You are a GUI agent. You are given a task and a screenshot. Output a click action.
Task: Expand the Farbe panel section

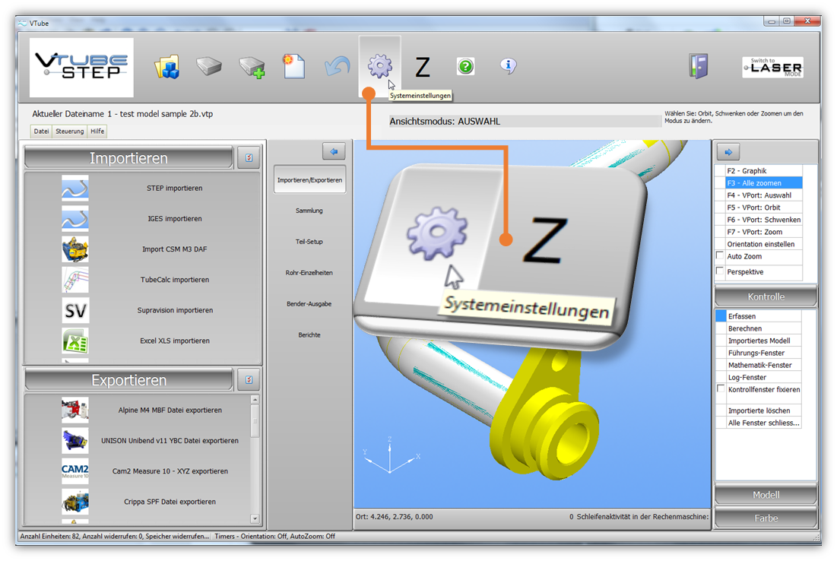pos(766,518)
